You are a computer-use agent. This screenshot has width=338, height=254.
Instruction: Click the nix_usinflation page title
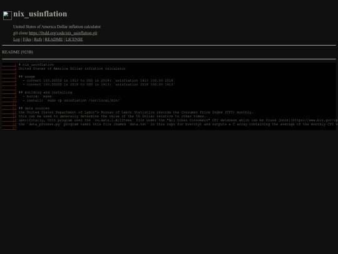coord(40,14)
